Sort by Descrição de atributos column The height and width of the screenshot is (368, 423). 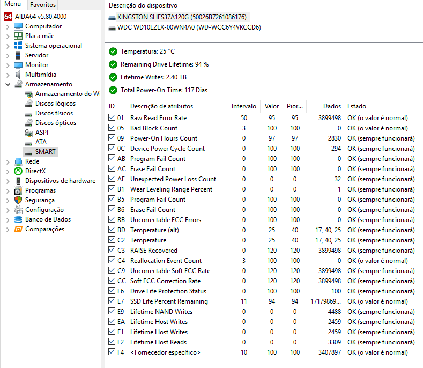click(176, 106)
